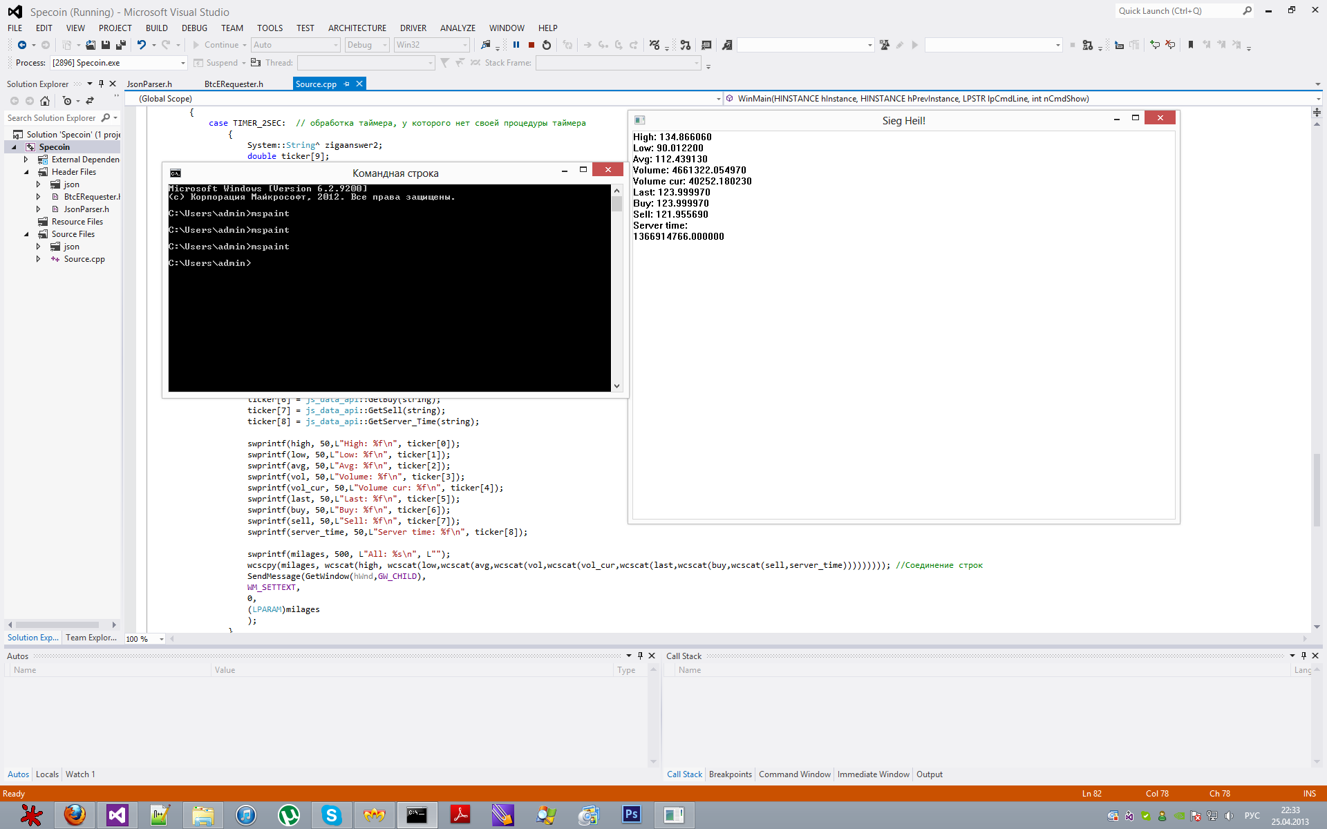Click the Type column header in Autos
The image size is (1327, 829).
point(626,670)
